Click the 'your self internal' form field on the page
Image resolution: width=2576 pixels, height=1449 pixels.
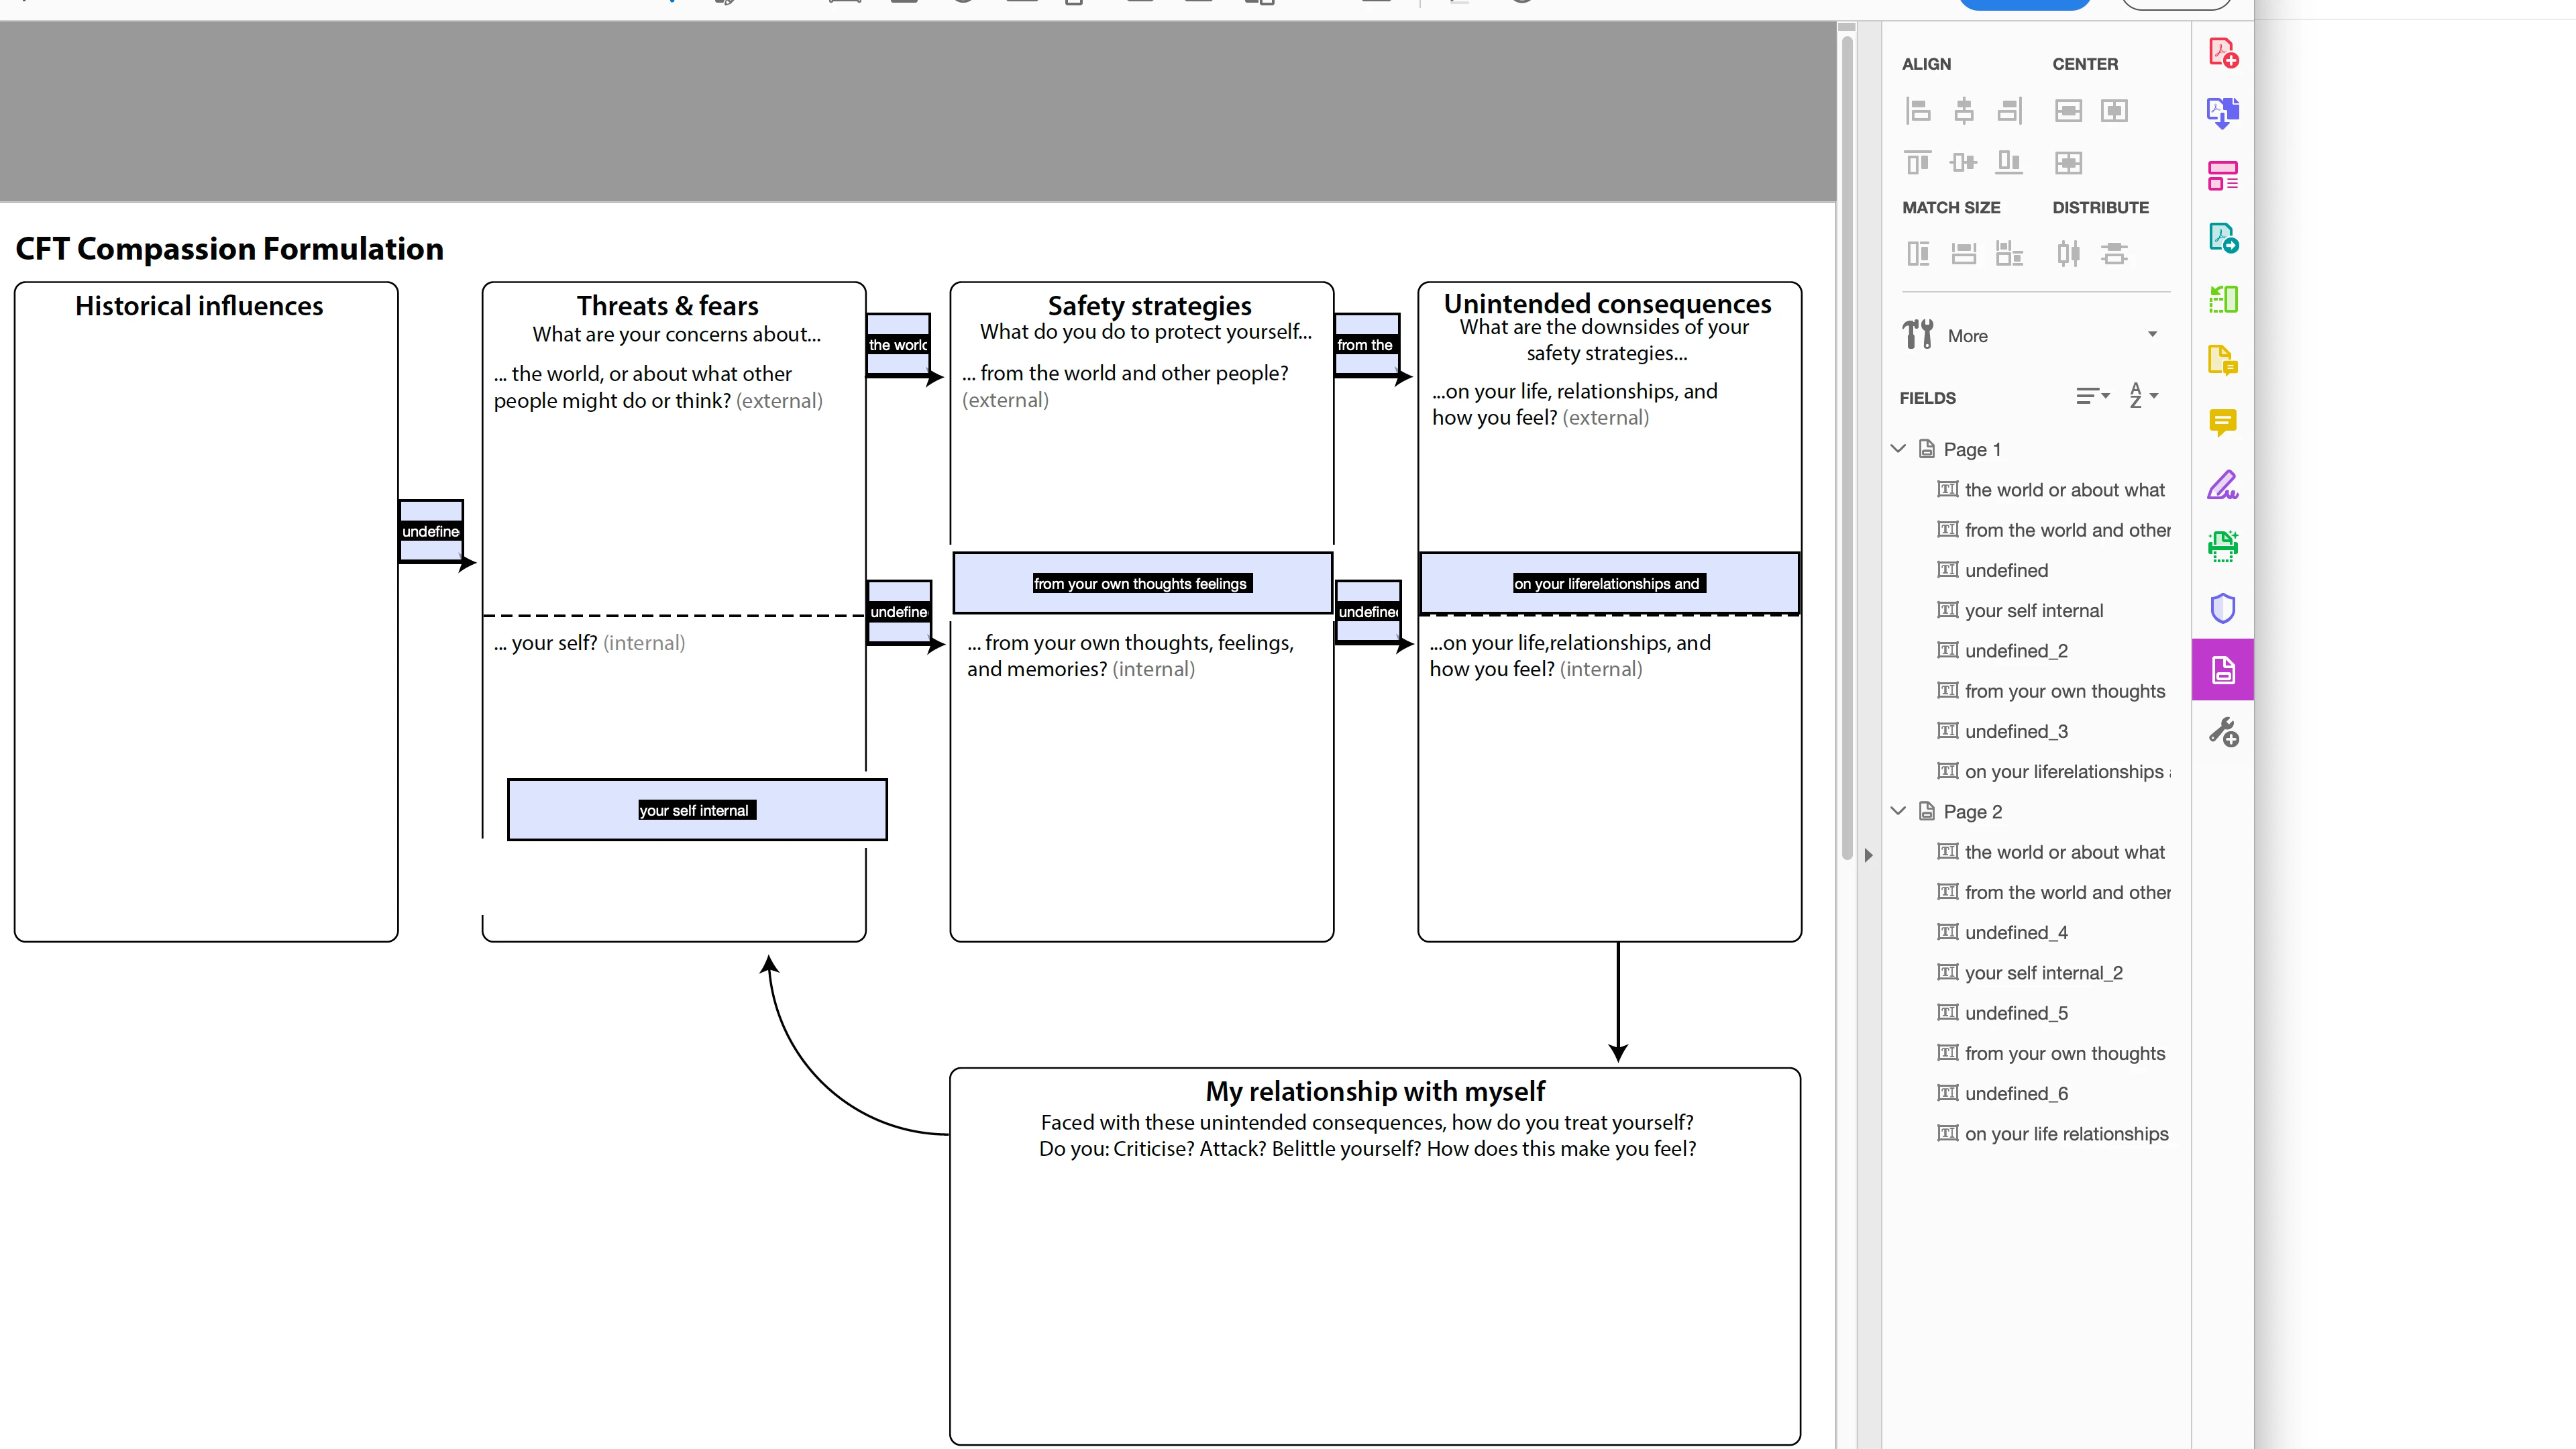coord(697,809)
